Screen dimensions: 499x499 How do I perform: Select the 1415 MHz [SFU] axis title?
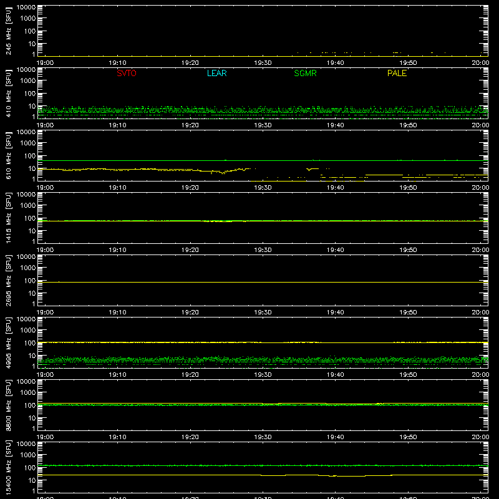click(8, 218)
